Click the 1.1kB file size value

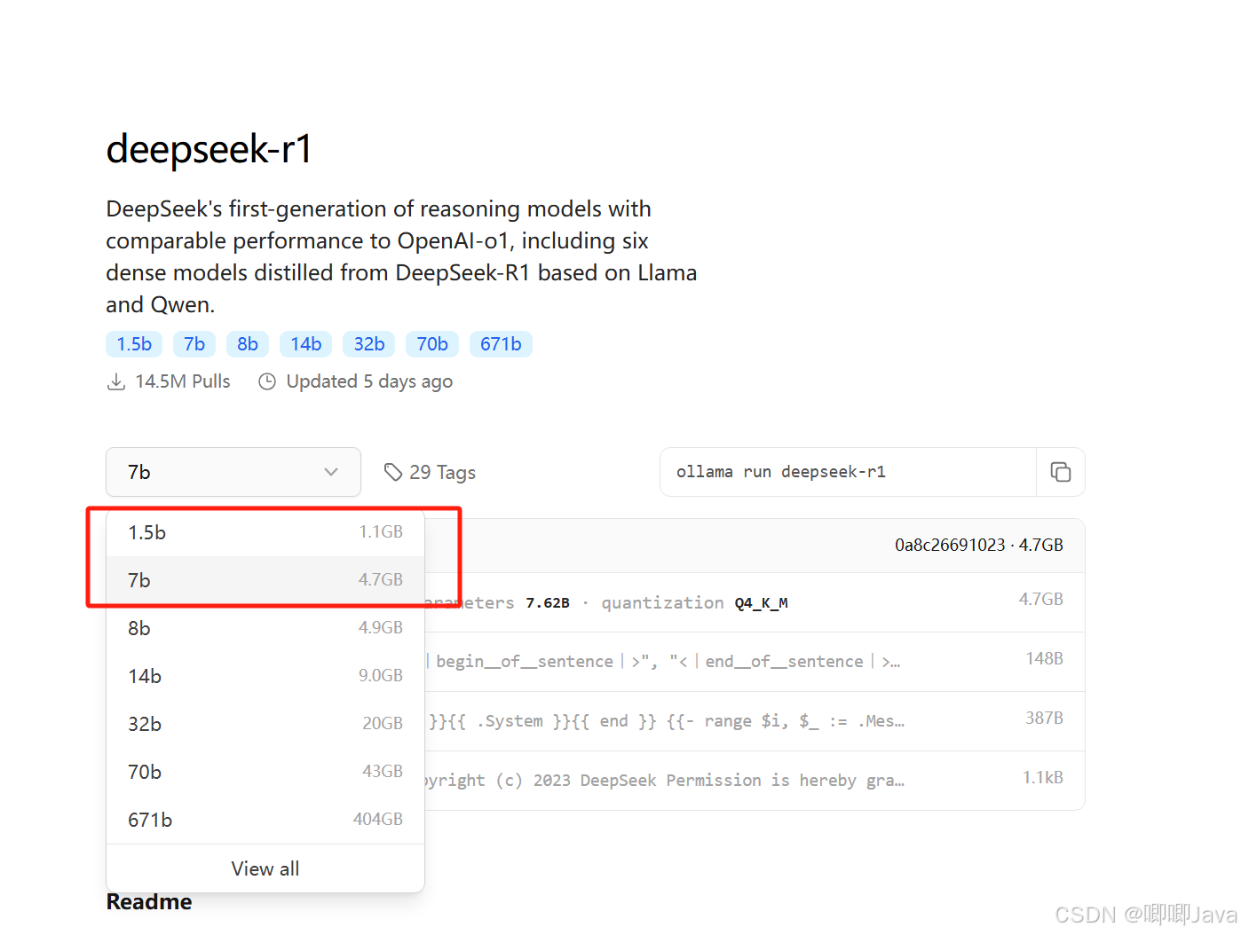tap(1043, 777)
